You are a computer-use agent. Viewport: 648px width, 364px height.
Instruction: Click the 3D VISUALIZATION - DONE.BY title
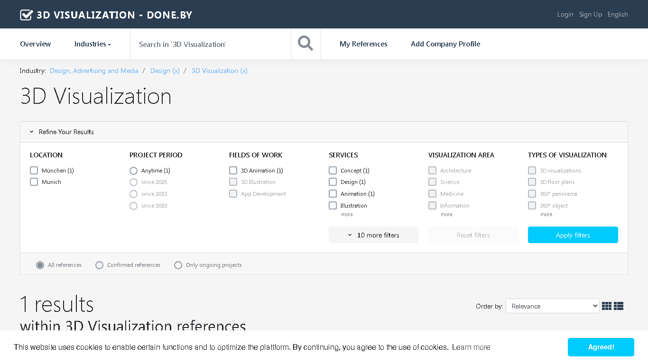114,15
